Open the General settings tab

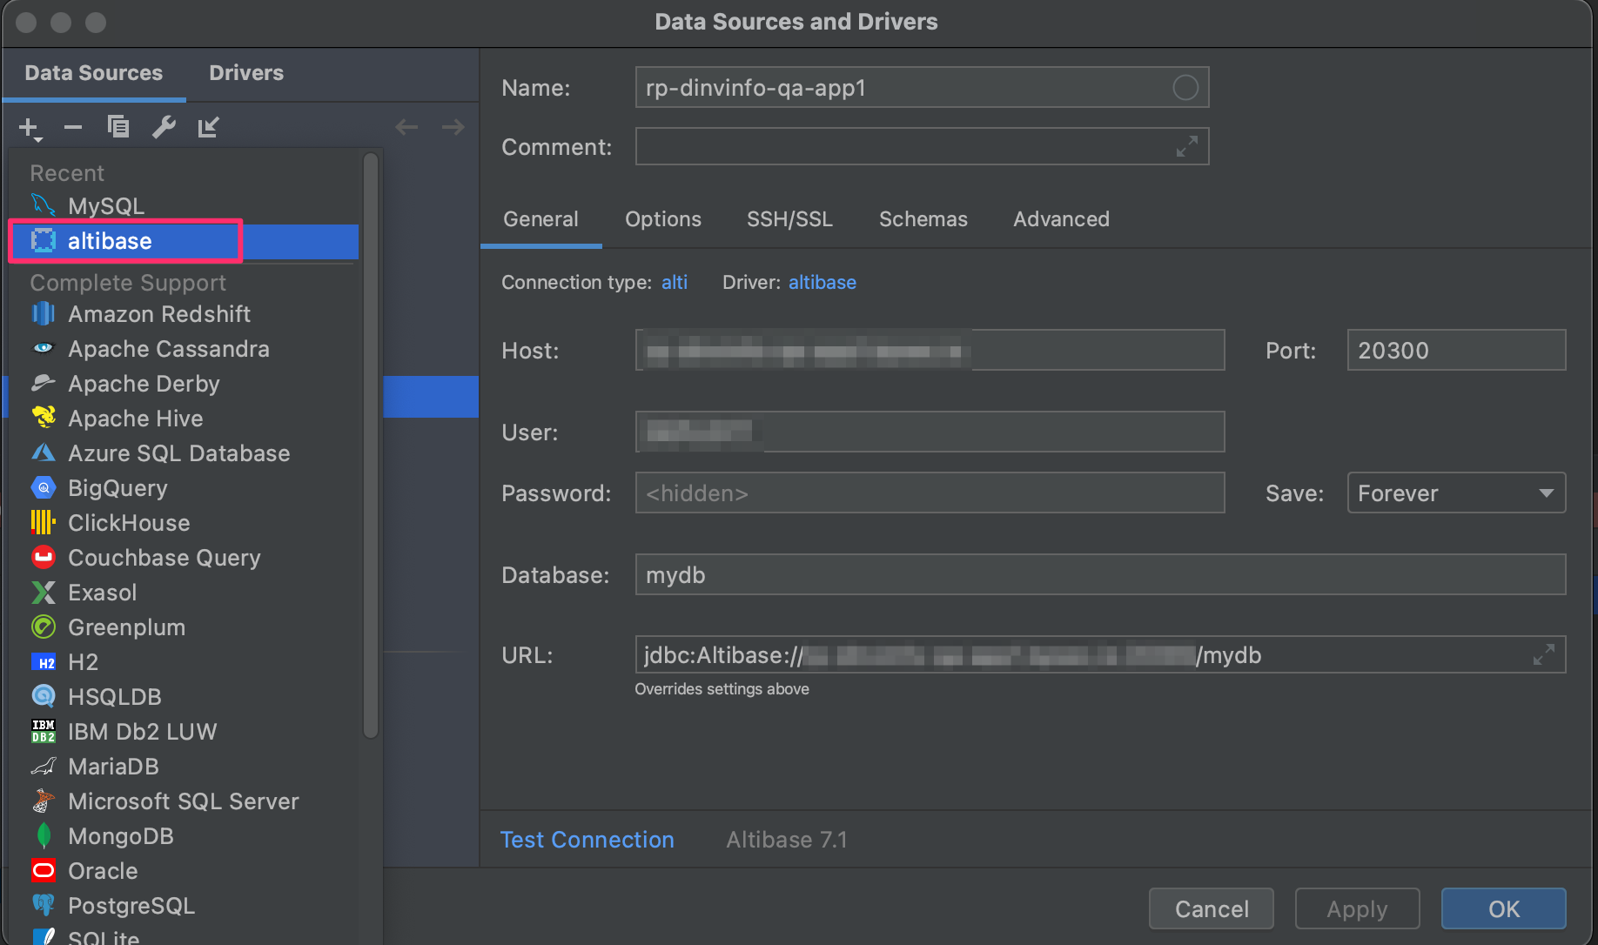tap(540, 219)
